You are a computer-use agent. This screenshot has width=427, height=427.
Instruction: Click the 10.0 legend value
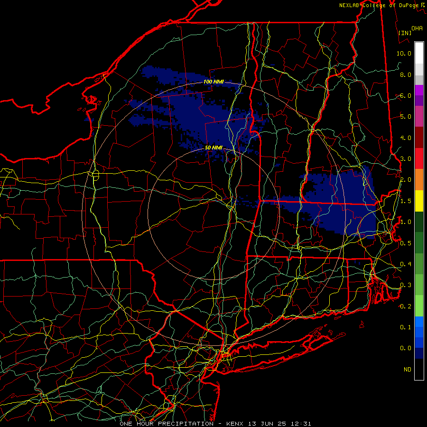(404, 53)
